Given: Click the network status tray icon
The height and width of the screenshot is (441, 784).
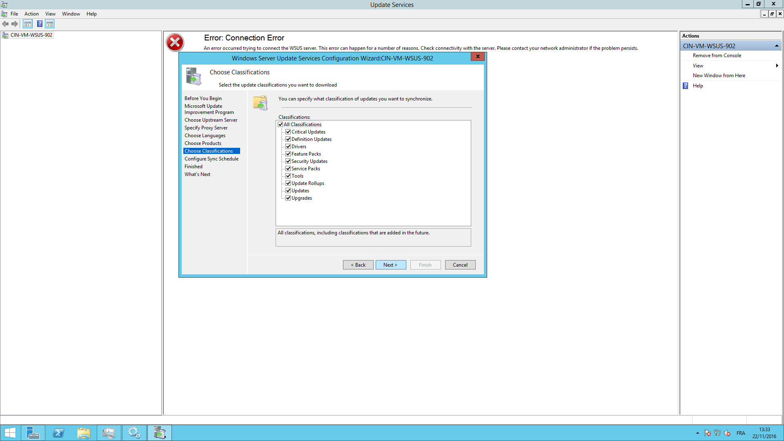Looking at the screenshot, I should [x=717, y=433].
